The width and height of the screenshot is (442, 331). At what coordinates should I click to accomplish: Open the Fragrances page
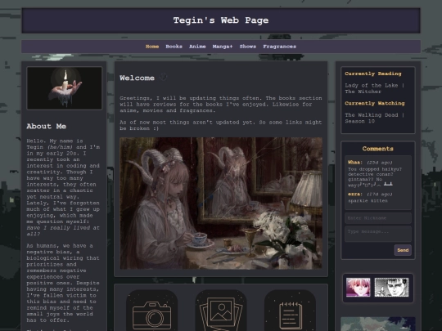pyautogui.click(x=280, y=47)
